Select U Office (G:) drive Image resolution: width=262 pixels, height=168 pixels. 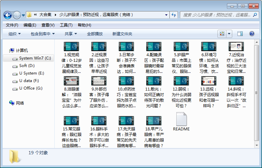coord(30,88)
